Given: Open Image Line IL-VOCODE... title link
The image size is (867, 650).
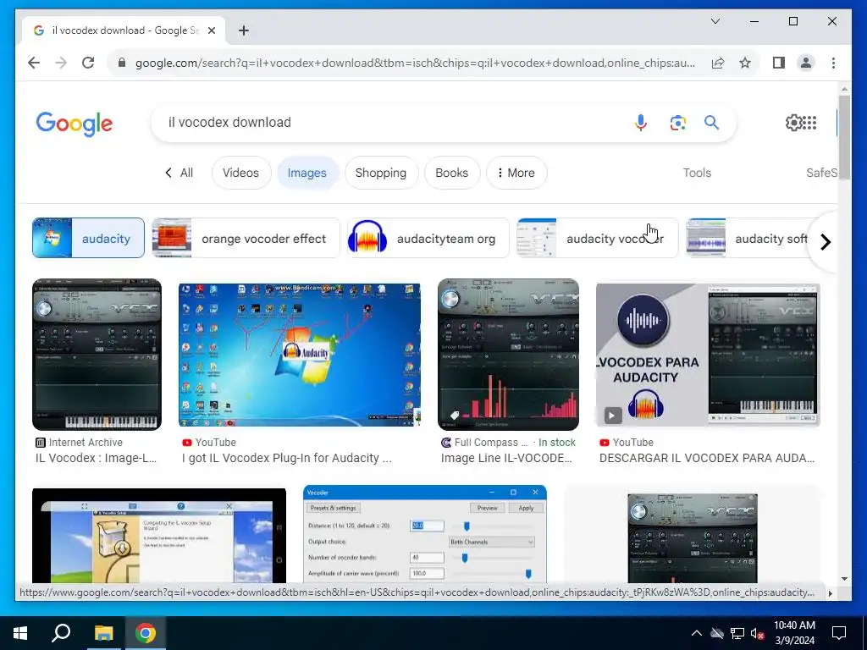Looking at the screenshot, I should tap(506, 458).
